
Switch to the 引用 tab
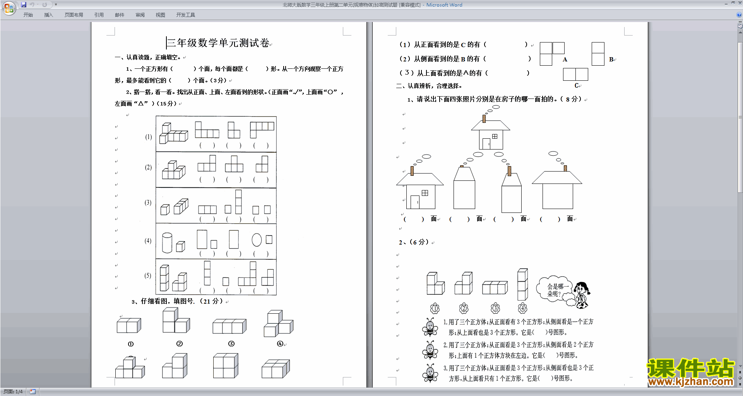(99, 15)
